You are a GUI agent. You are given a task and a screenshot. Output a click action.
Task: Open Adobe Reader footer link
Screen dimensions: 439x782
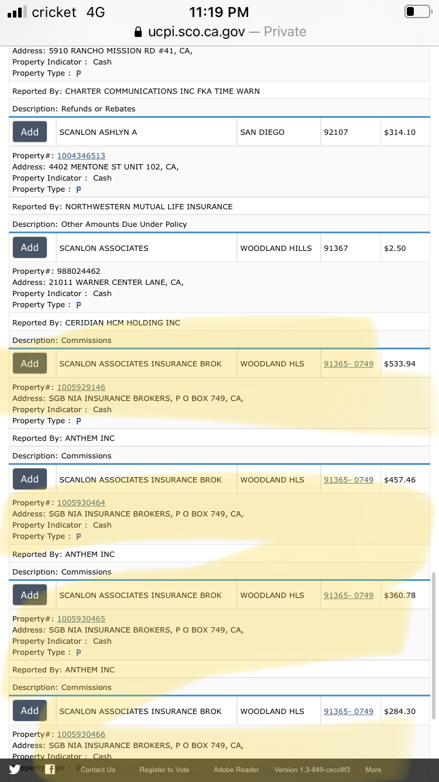(236, 770)
